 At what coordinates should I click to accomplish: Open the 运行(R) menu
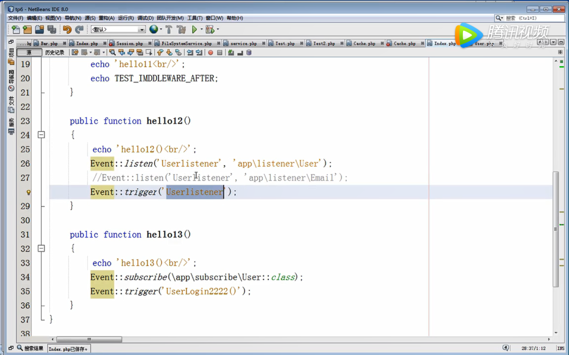(x=126, y=18)
